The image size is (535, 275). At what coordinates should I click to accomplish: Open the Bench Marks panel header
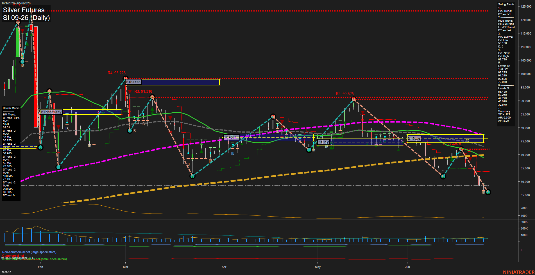(11, 108)
